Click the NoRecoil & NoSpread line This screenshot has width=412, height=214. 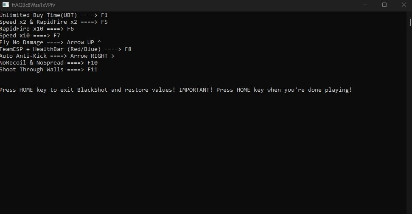[x=49, y=63]
